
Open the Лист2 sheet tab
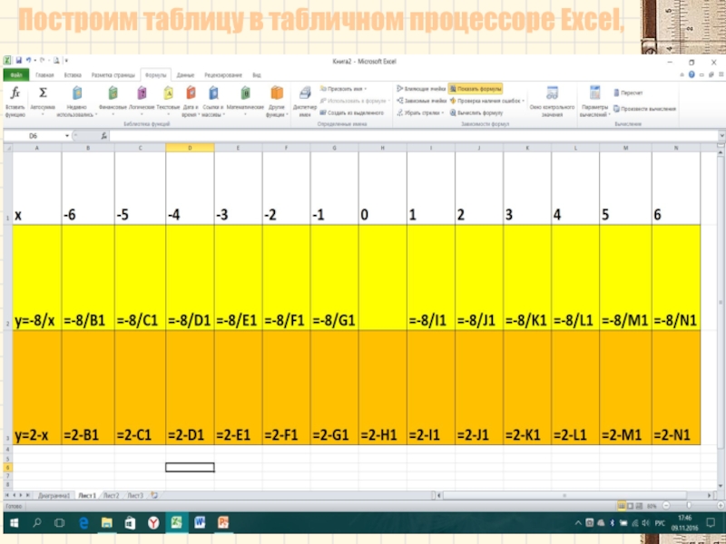111,495
